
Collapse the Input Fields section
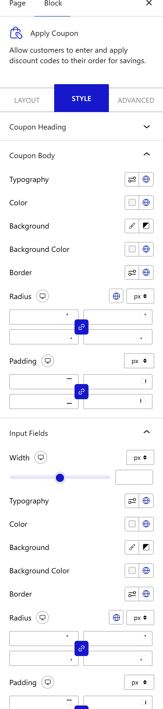[x=147, y=432]
